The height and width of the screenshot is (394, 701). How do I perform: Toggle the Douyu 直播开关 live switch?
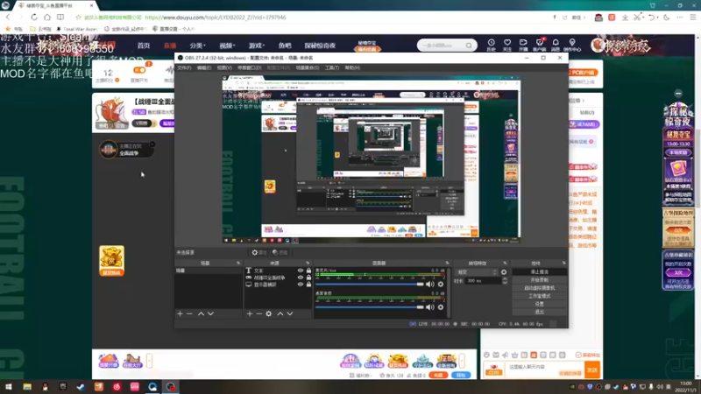[139, 70]
